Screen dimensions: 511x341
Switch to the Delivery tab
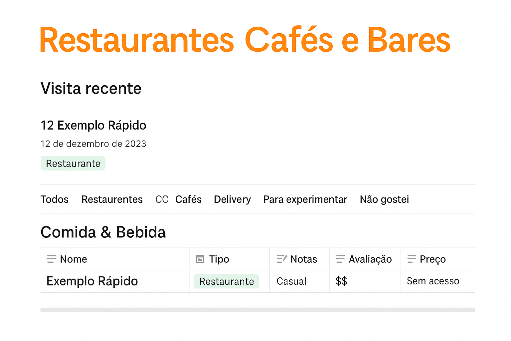click(x=233, y=199)
